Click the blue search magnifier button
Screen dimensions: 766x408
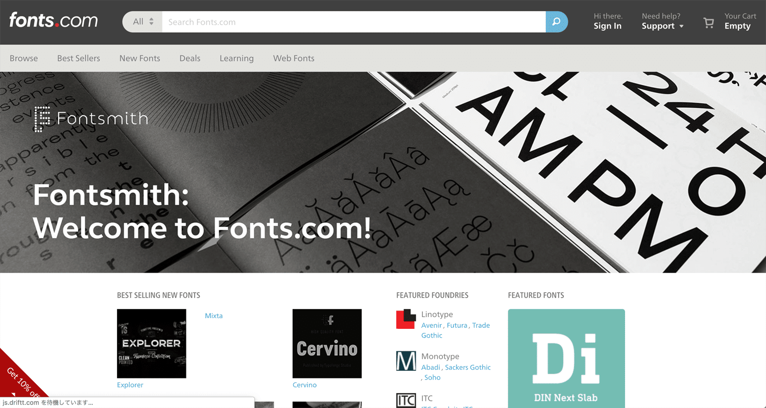tap(557, 22)
